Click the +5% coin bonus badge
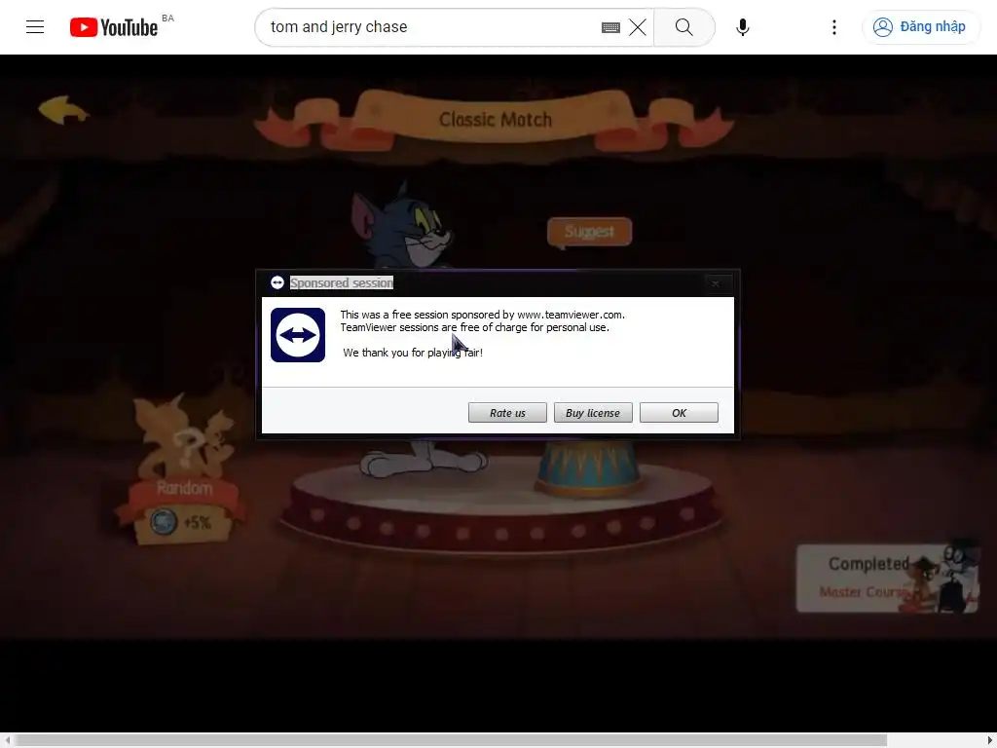This screenshot has width=997, height=748. (x=182, y=522)
